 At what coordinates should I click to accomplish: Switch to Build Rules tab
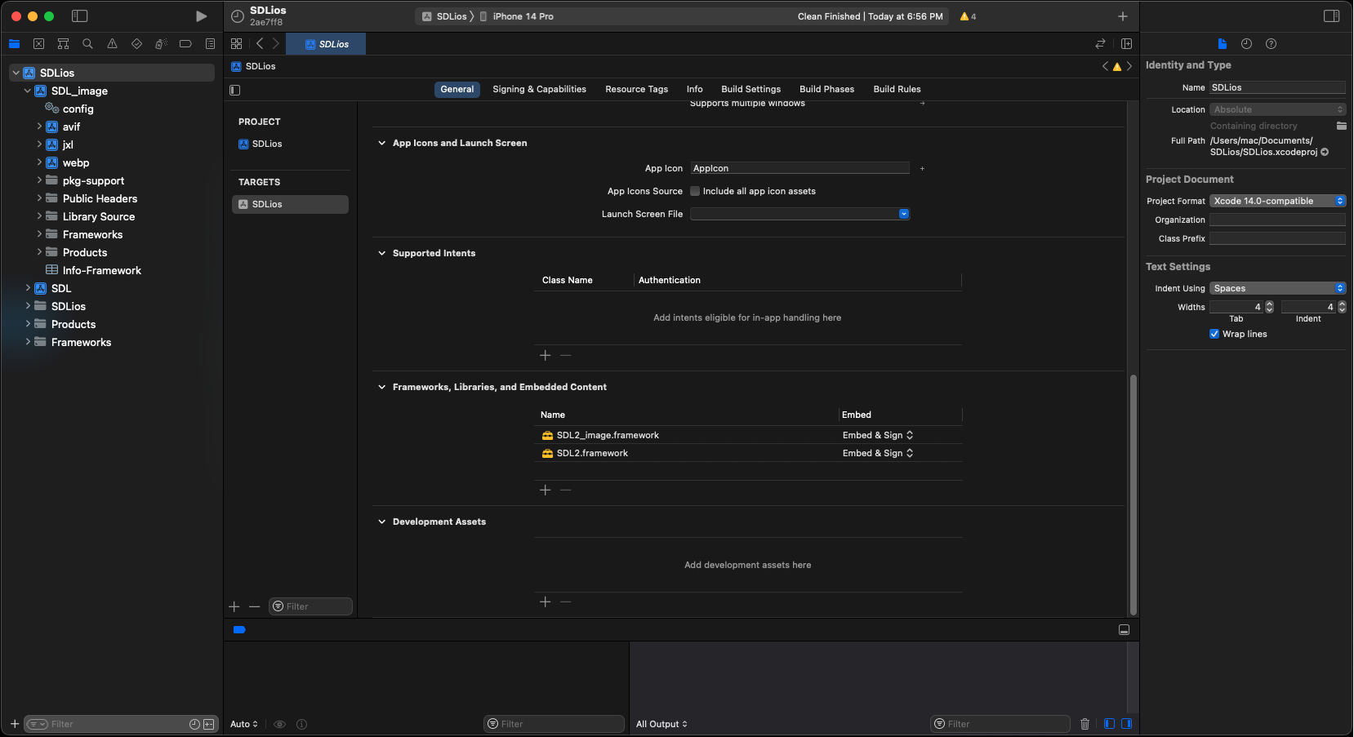(897, 89)
